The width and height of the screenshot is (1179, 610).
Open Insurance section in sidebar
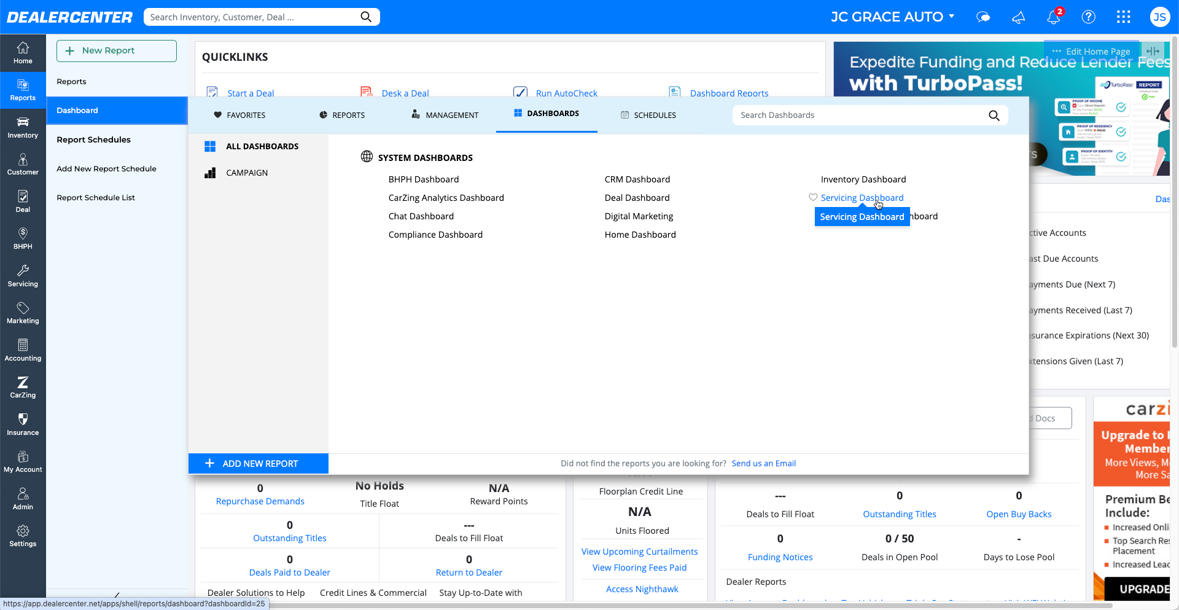[x=23, y=424]
